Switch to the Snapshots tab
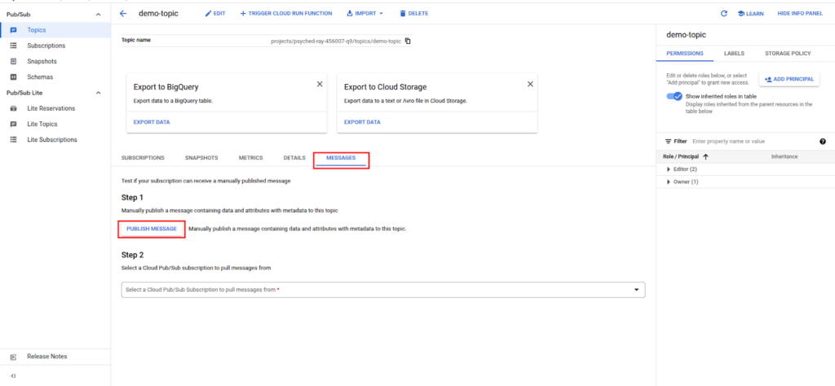 [x=201, y=158]
